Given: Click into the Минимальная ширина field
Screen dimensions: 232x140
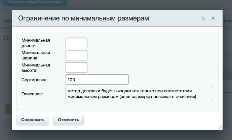Looking at the screenshot, I should coord(76,55).
